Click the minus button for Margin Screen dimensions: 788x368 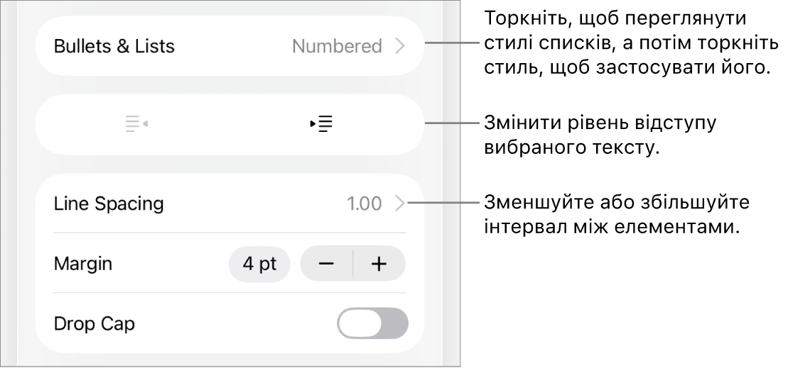[x=326, y=264]
